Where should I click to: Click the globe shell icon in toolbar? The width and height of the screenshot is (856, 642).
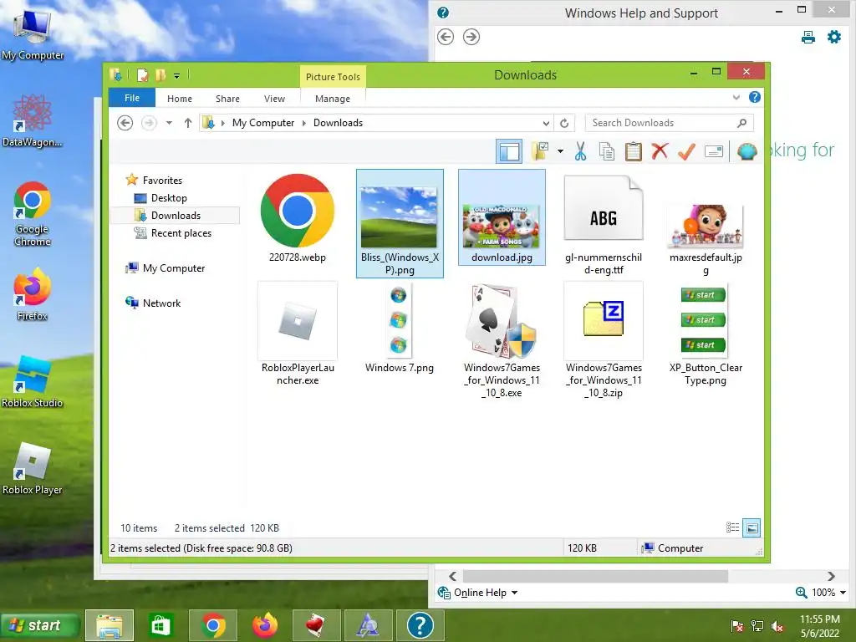coord(746,151)
